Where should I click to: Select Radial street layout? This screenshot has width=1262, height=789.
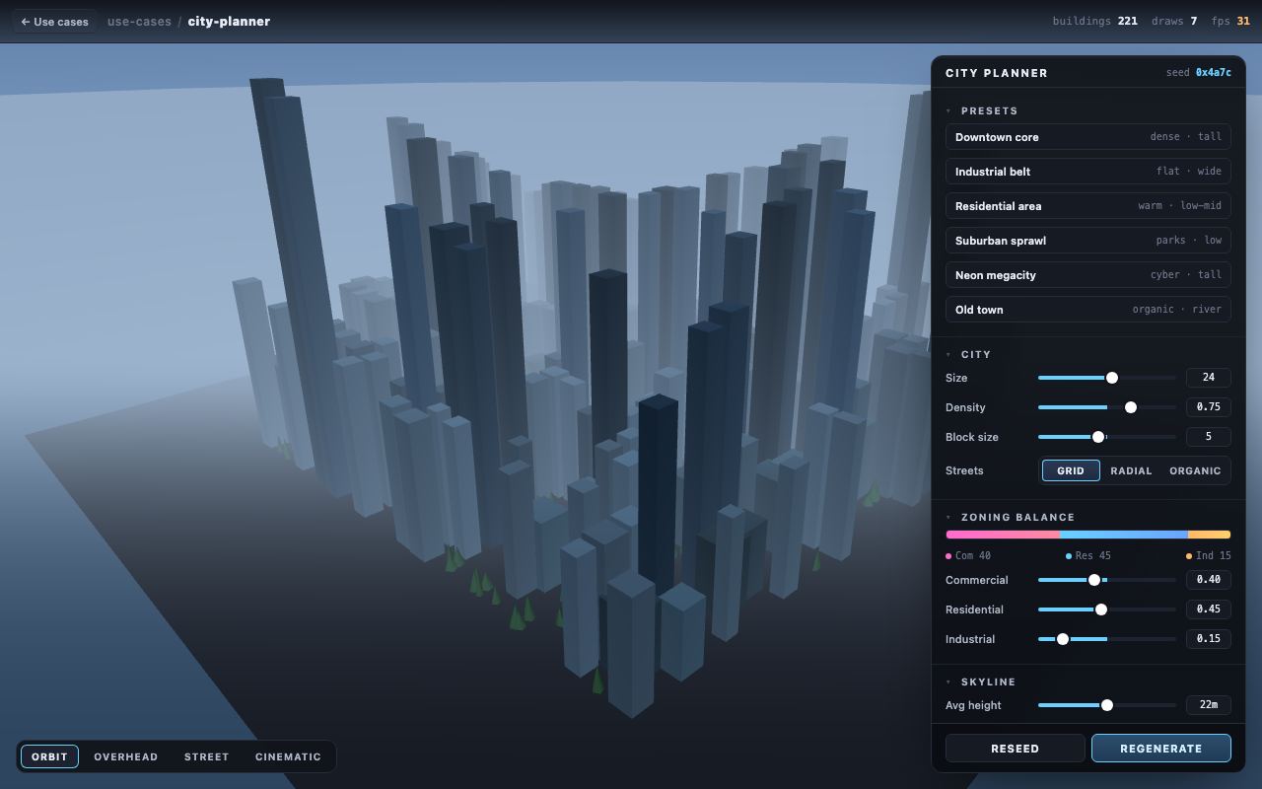[x=1131, y=470]
